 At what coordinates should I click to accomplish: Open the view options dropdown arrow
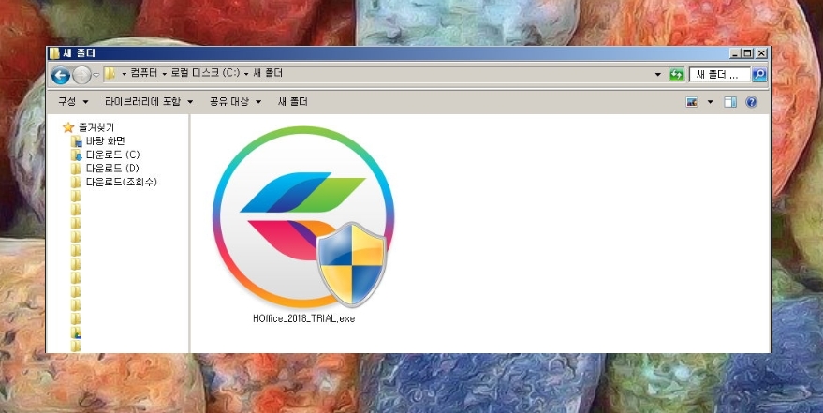coord(710,102)
